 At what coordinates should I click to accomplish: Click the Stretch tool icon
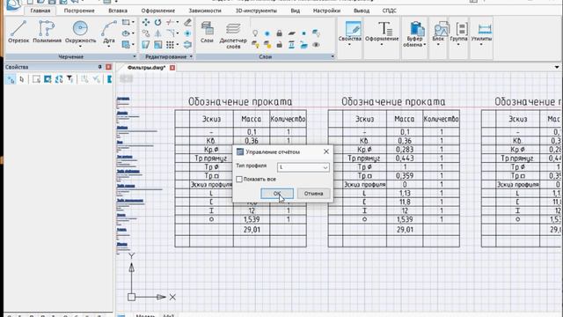coord(146,45)
